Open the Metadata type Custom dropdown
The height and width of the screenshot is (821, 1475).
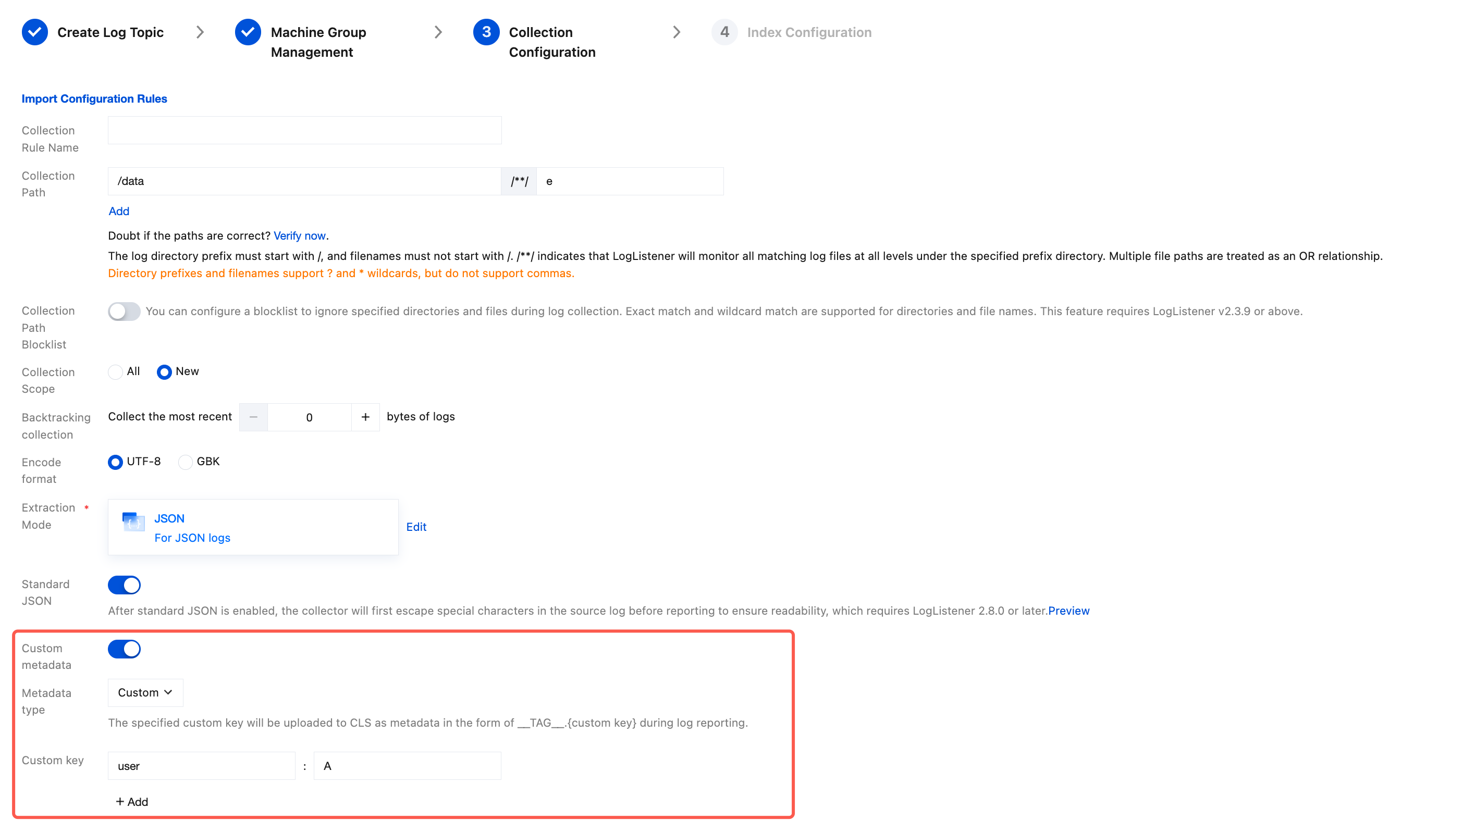[145, 692]
